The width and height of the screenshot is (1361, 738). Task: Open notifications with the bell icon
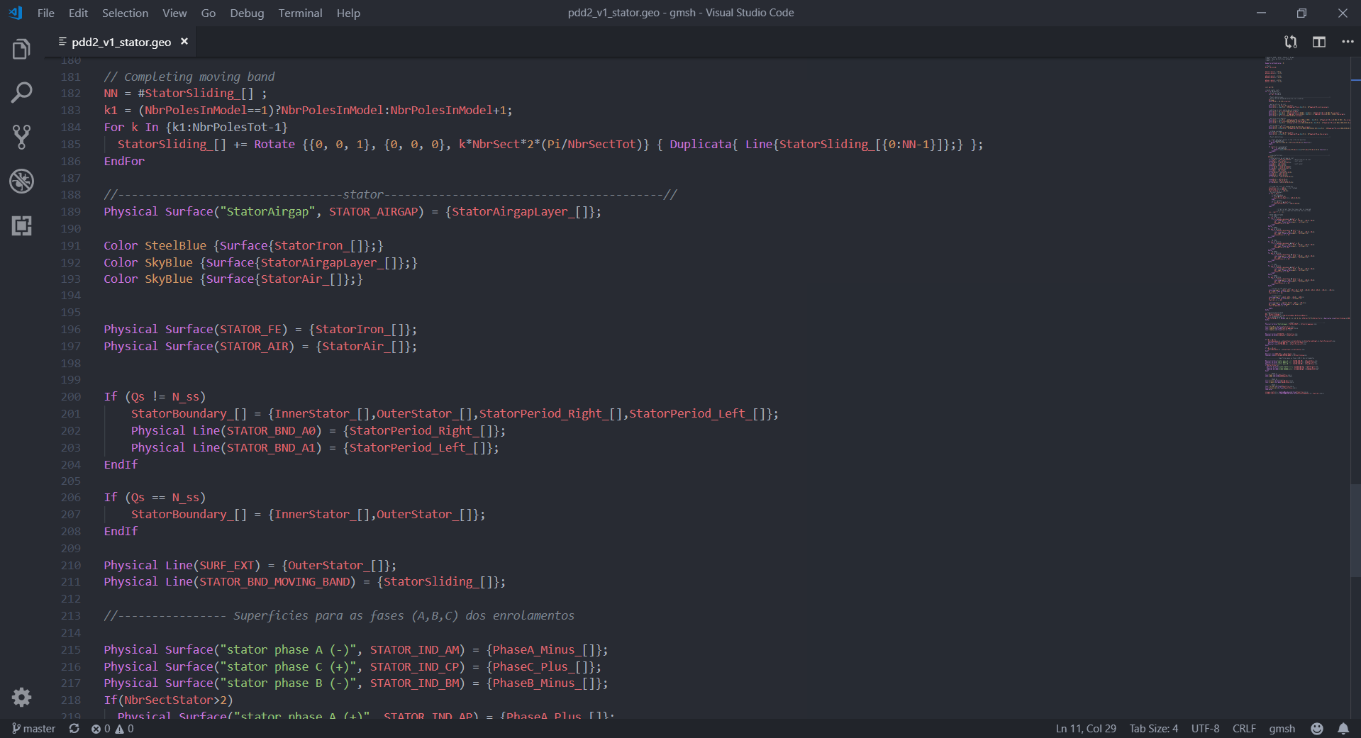tap(1343, 729)
